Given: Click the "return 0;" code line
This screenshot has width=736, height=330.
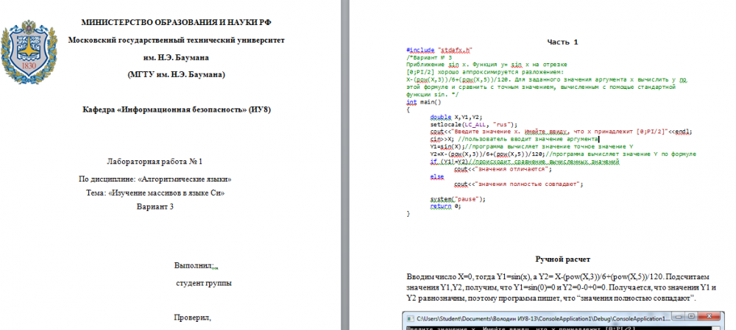Looking at the screenshot, I should tap(445, 206).
